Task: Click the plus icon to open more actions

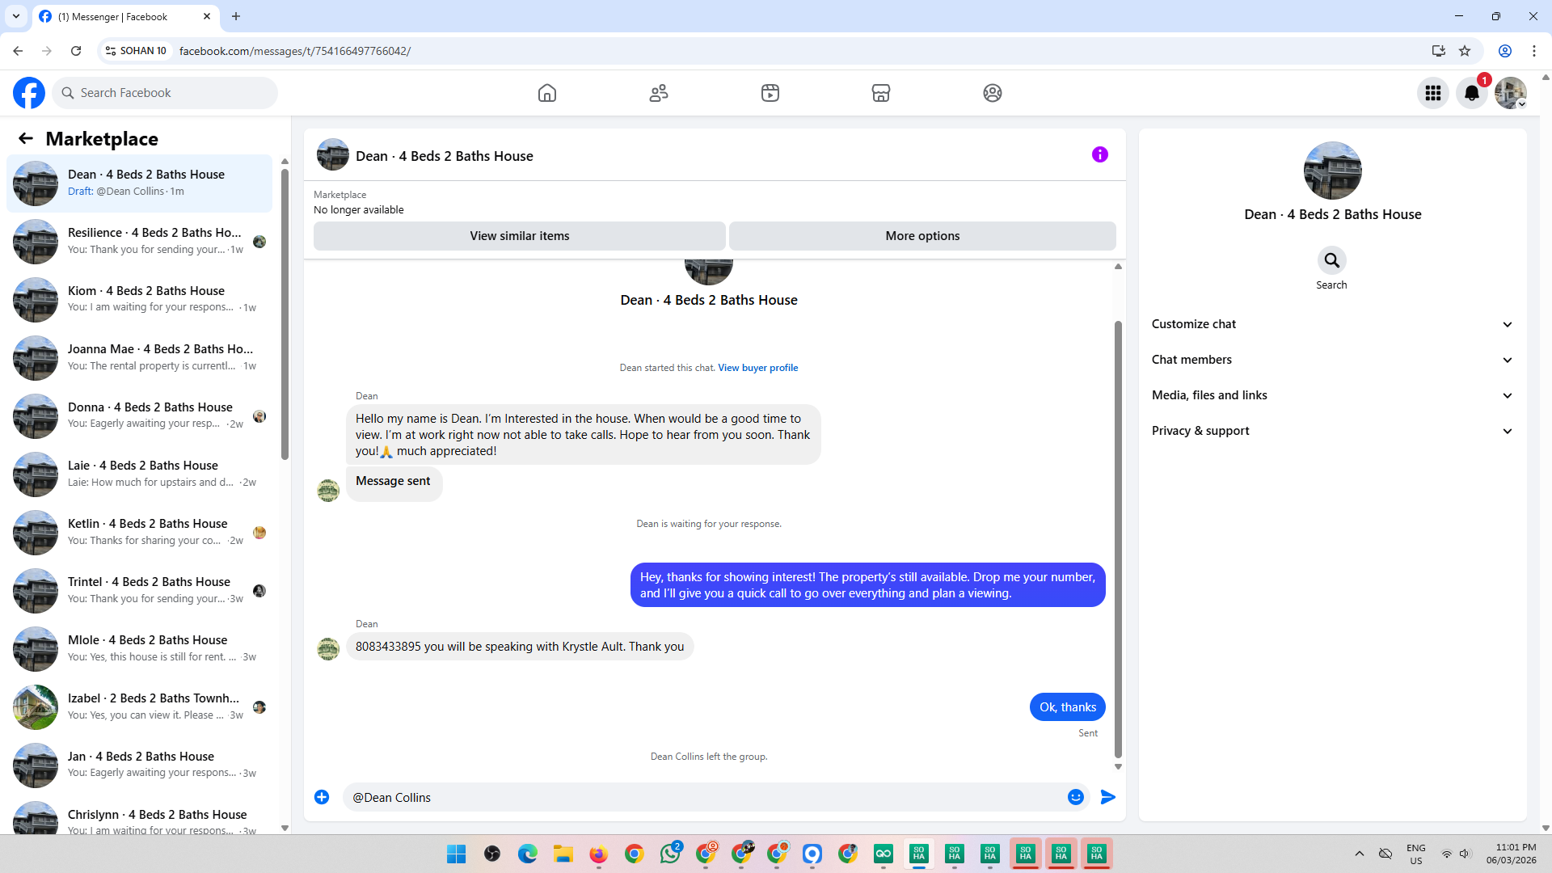Action: [322, 797]
